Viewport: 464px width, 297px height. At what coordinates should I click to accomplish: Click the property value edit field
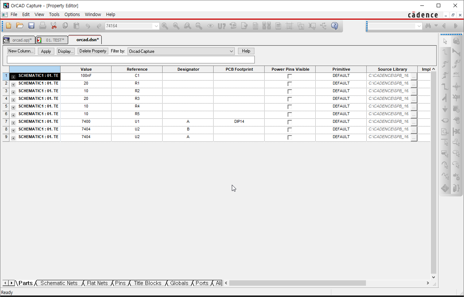[x=131, y=60]
